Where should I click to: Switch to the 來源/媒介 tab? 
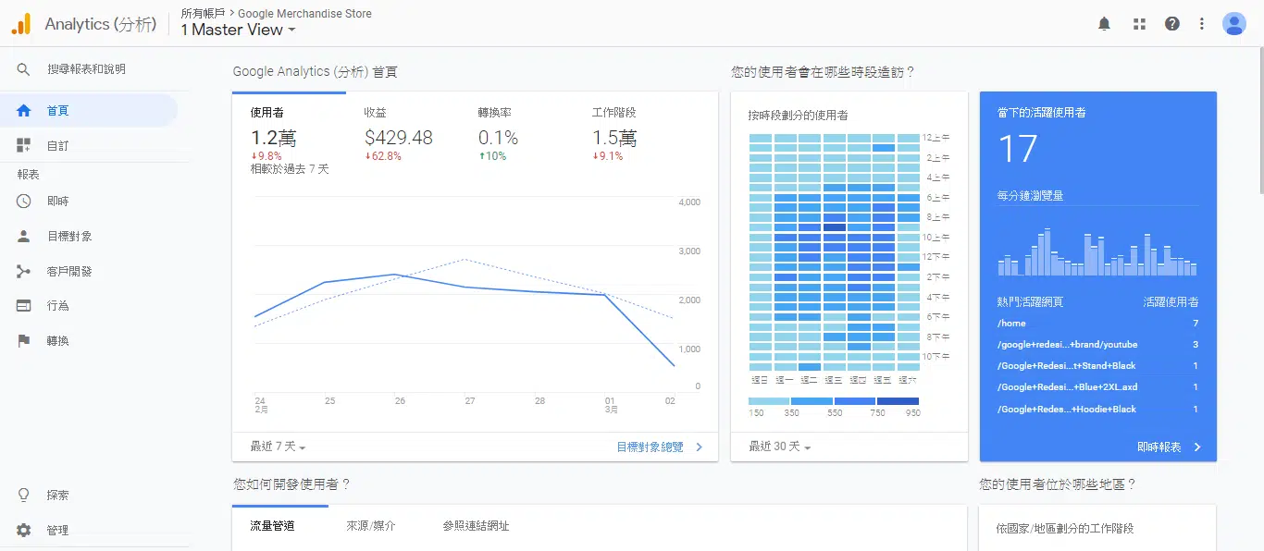(370, 526)
